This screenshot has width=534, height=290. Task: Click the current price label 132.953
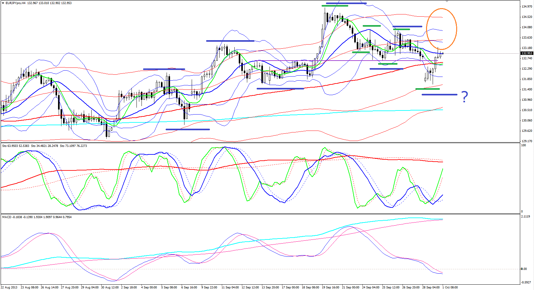point(526,53)
